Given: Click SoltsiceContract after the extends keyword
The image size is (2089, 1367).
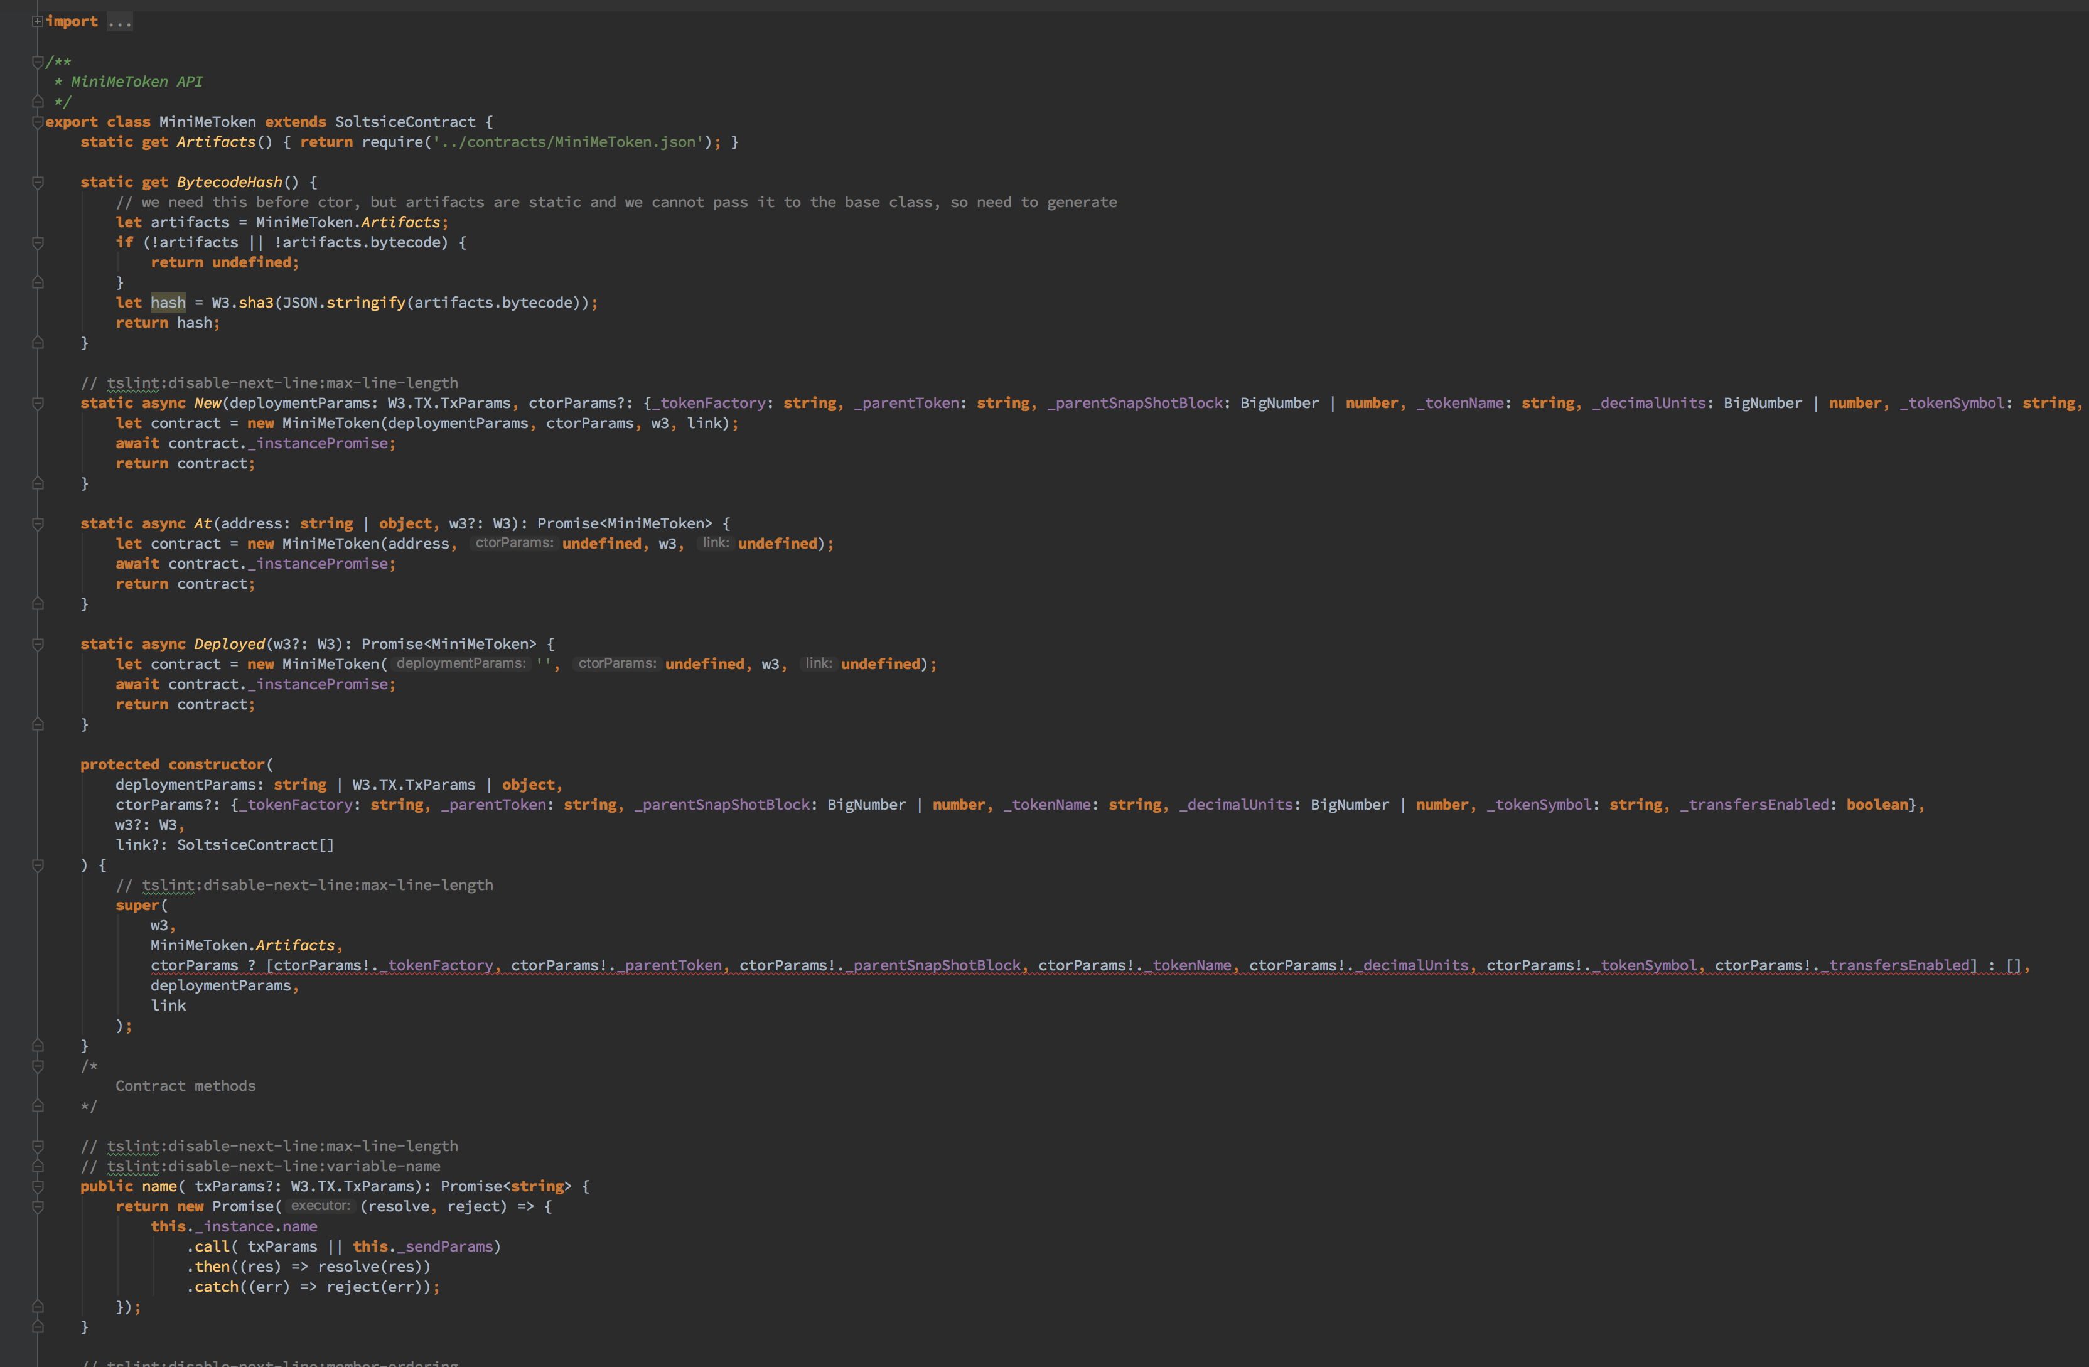Looking at the screenshot, I should tap(405, 122).
